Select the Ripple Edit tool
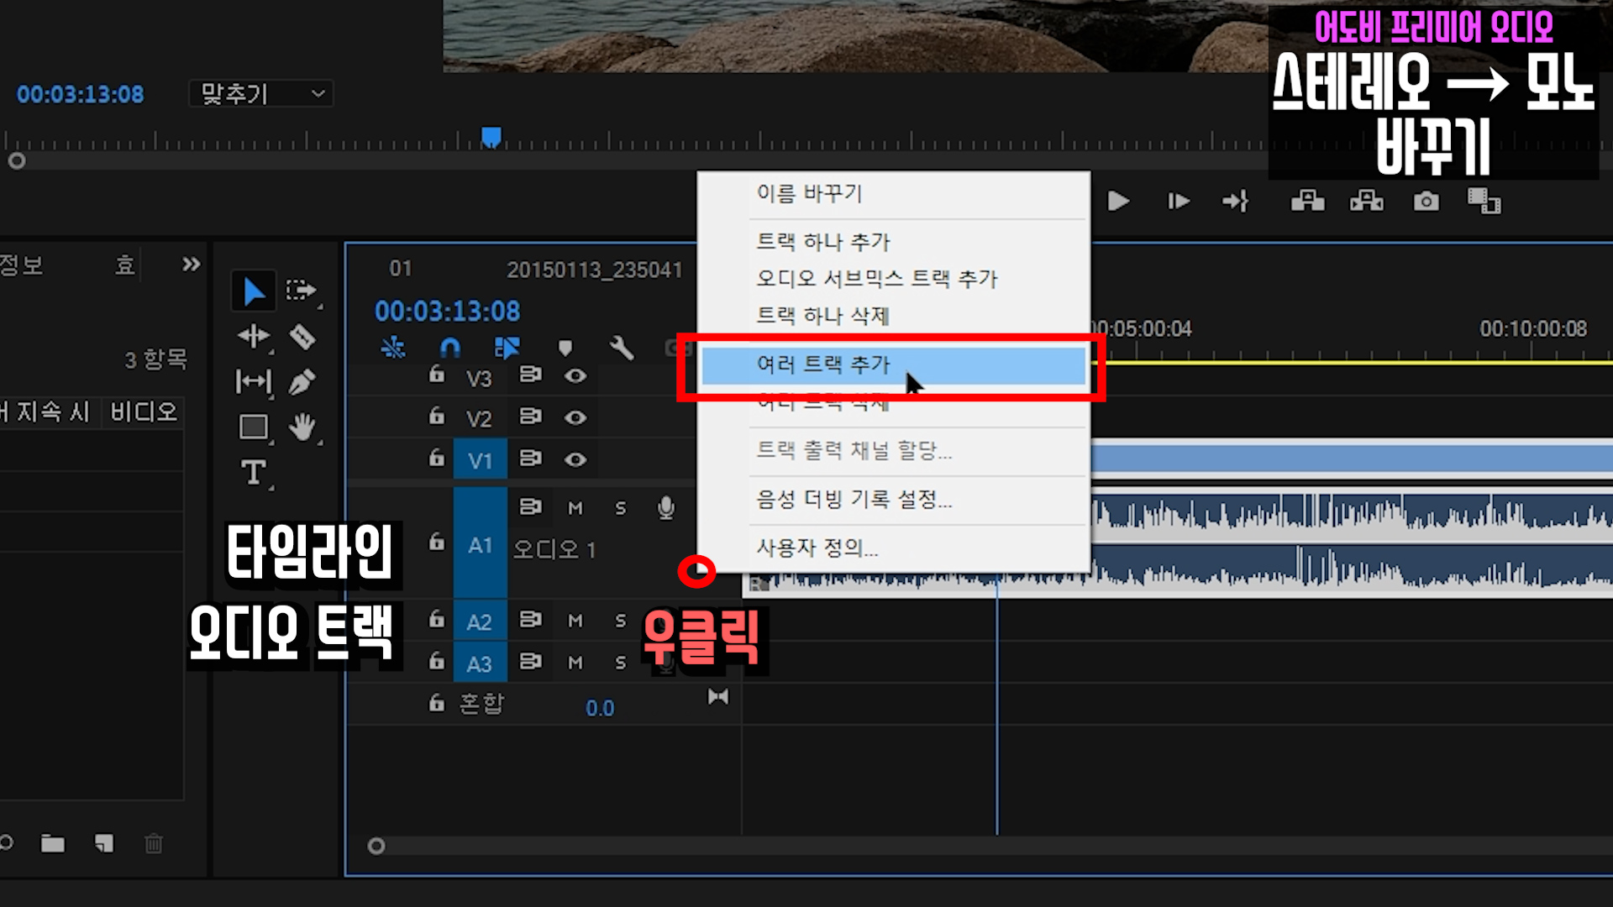The width and height of the screenshot is (1613, 907). tap(253, 337)
